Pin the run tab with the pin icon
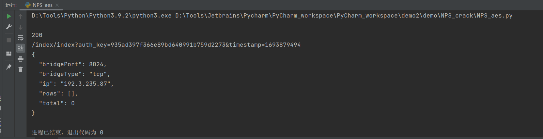This screenshot has height=139, width=543. pyautogui.click(x=9, y=67)
